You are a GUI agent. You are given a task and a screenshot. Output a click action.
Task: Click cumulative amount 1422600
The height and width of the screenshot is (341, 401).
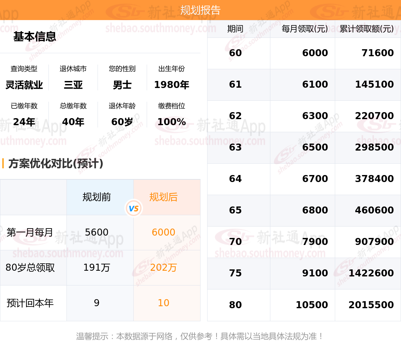[x=371, y=273]
